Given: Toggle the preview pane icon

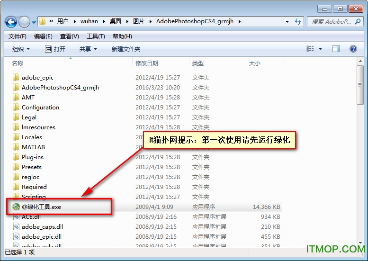Looking at the screenshot, I should coord(336,49).
